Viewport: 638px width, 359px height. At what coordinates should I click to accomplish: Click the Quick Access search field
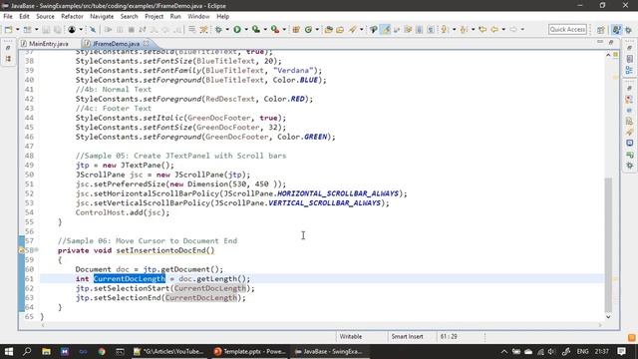tap(567, 29)
